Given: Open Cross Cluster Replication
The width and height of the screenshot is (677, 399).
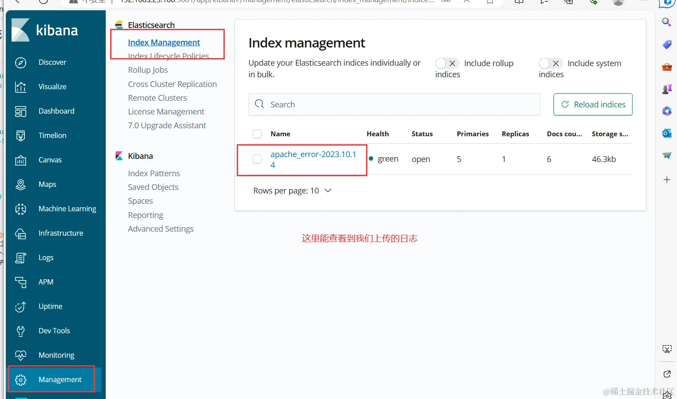Looking at the screenshot, I should (x=172, y=84).
